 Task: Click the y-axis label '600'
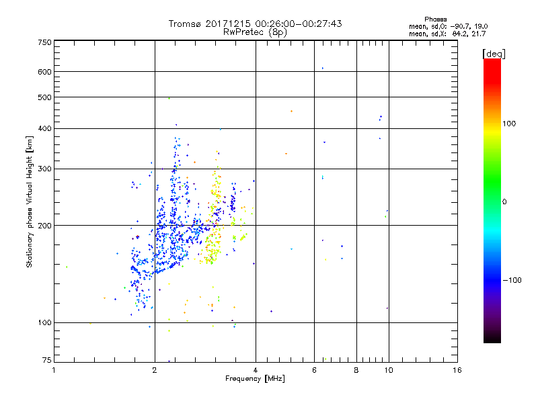45,72
